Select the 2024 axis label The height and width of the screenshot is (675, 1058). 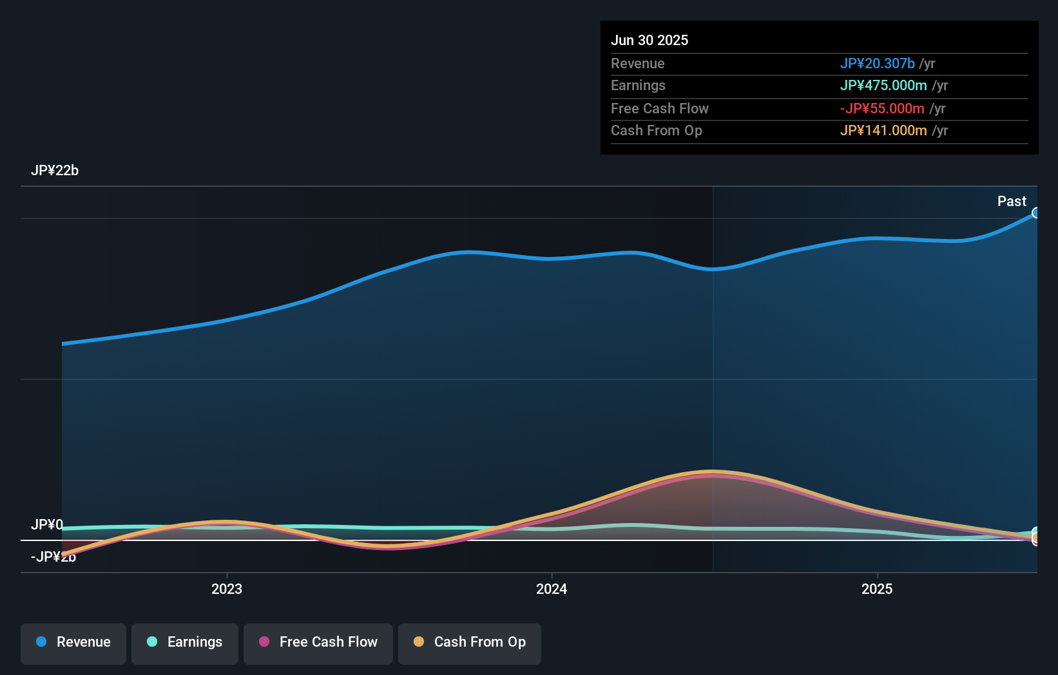point(553,589)
